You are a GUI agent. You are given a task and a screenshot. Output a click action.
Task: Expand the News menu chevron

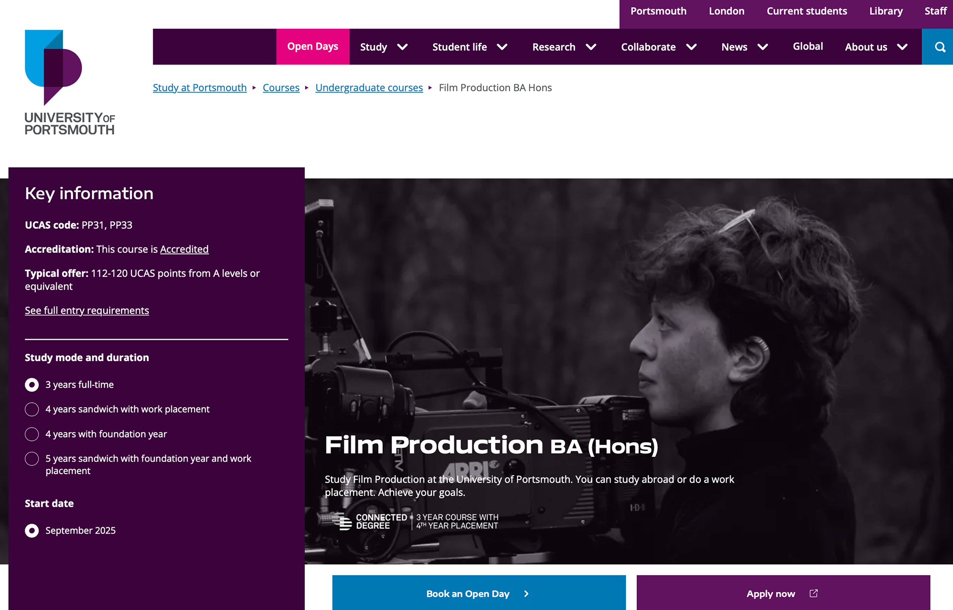pyautogui.click(x=763, y=47)
